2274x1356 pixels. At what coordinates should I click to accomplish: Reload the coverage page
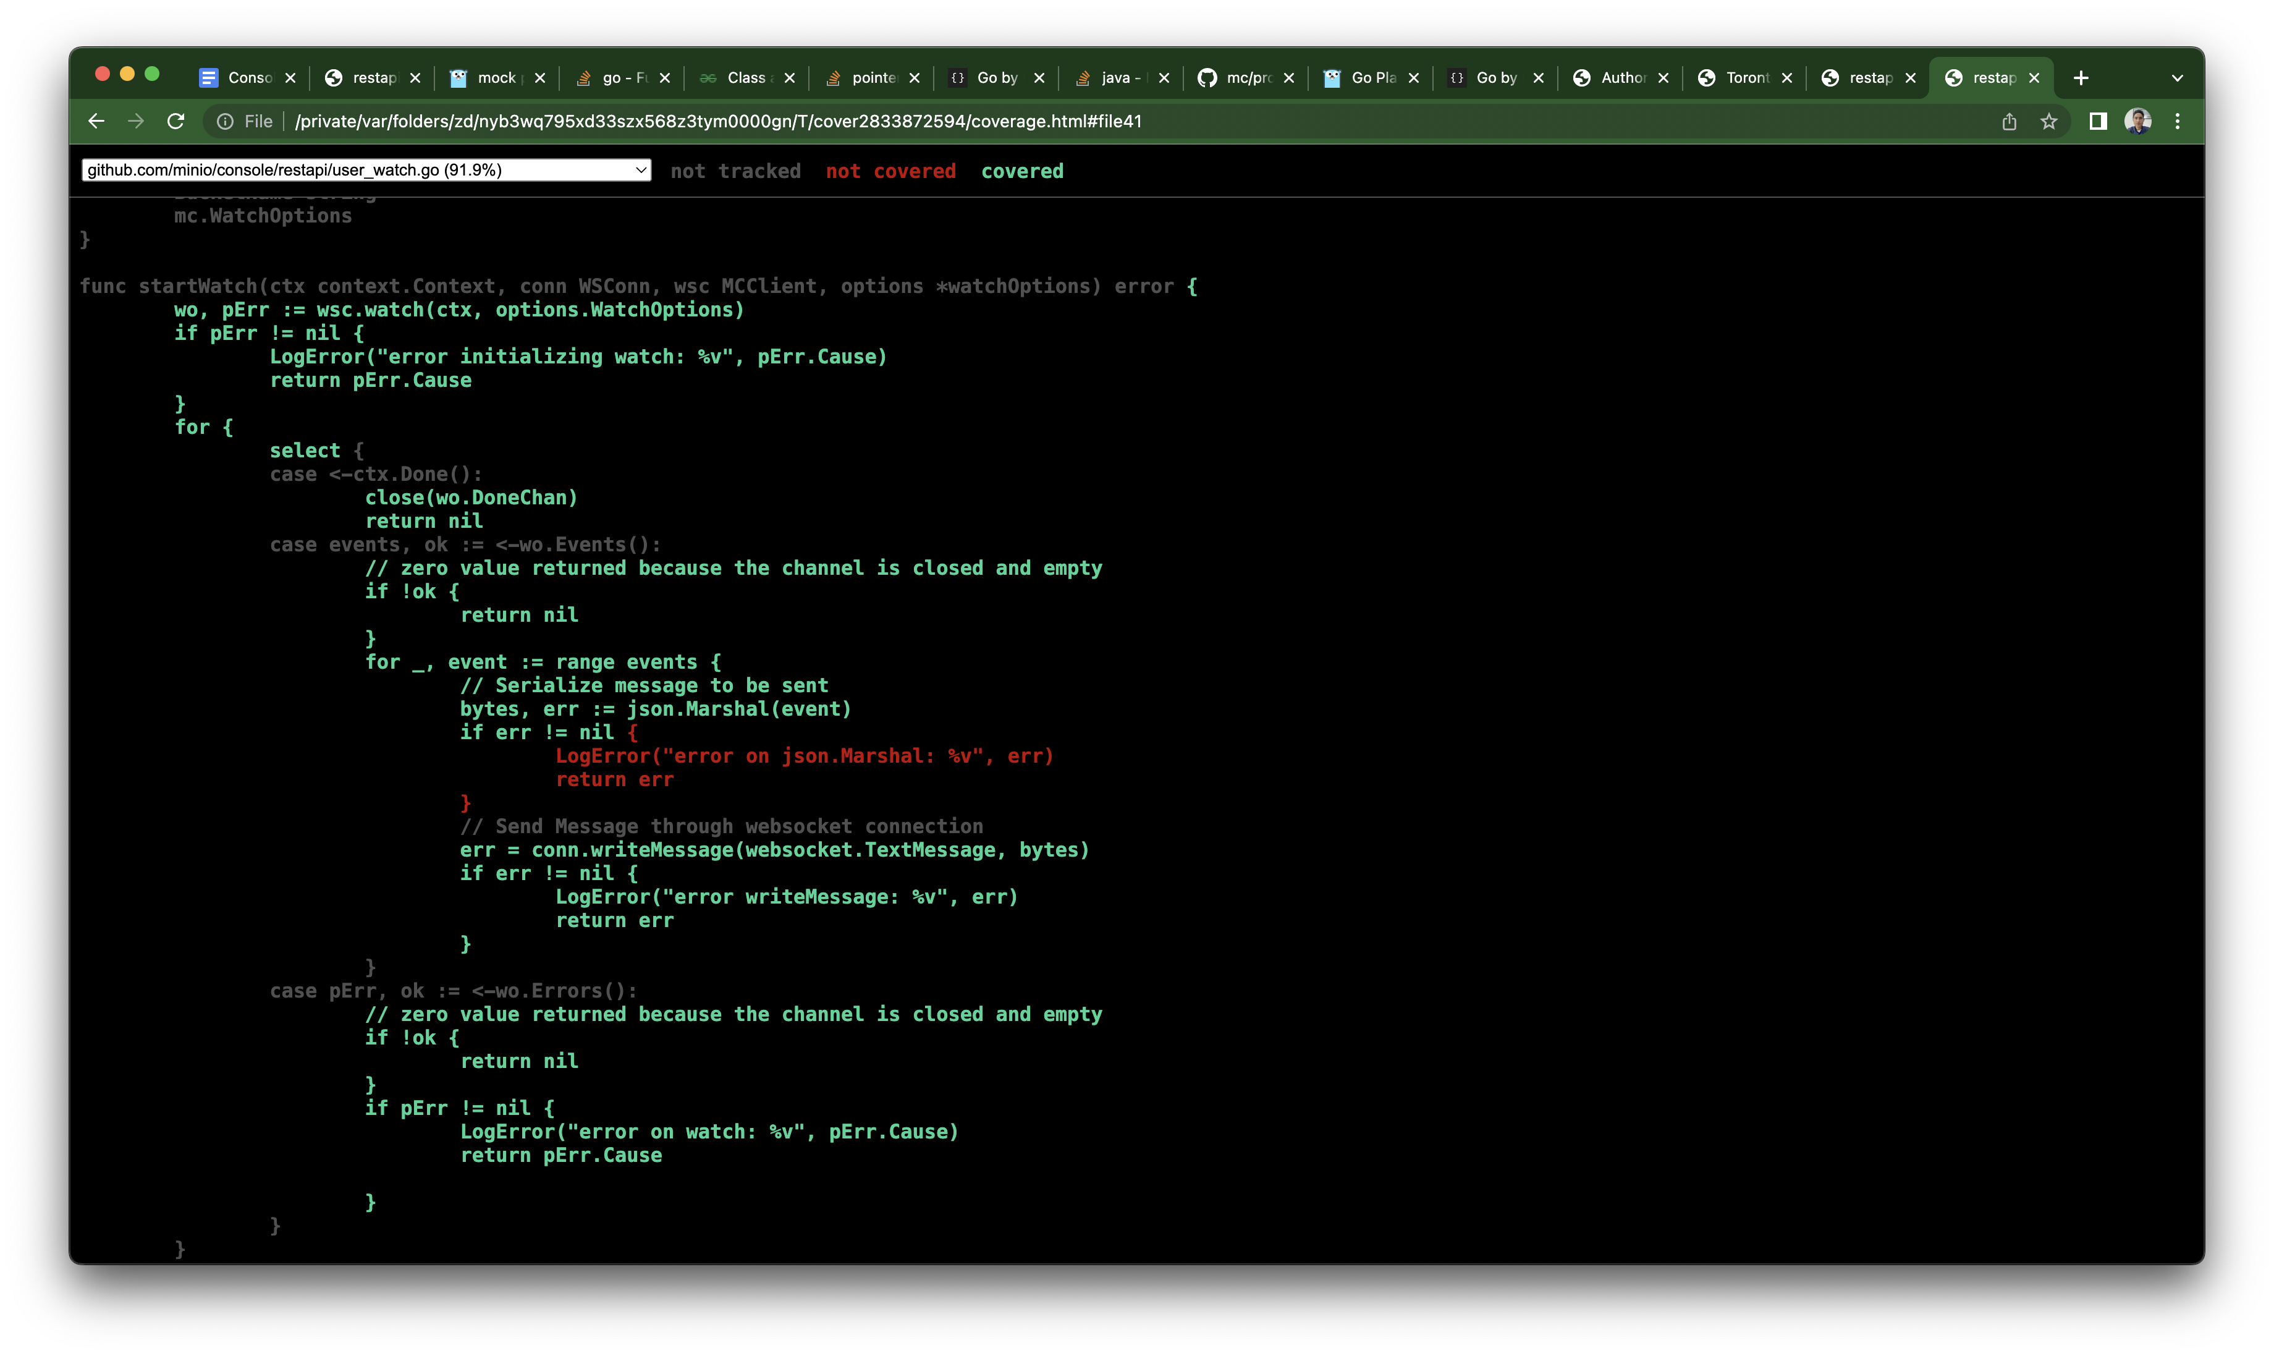[176, 122]
